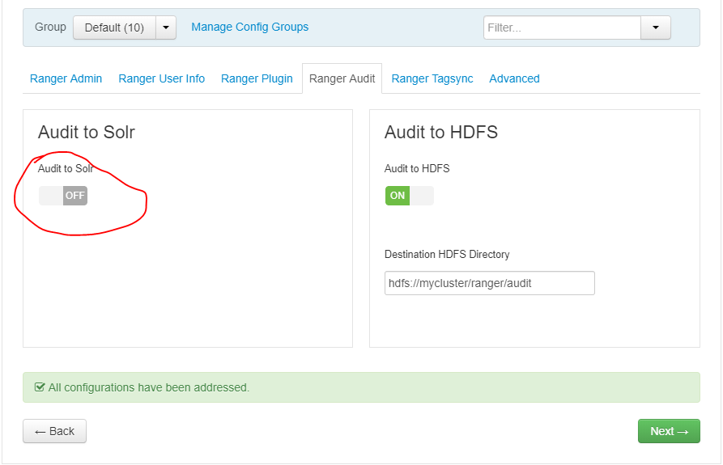The image size is (723, 465).
Task: Toggle the Audit to Solr switch
Action: coord(63,196)
